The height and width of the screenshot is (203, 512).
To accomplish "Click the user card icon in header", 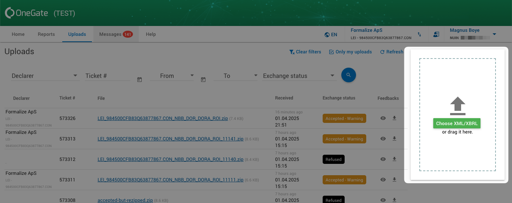I will coord(436,34).
